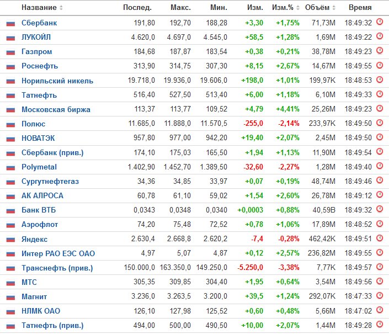Open the Интер РАО ЕЭС ОАО link
This screenshot has width=389, height=334.
click(x=58, y=253)
